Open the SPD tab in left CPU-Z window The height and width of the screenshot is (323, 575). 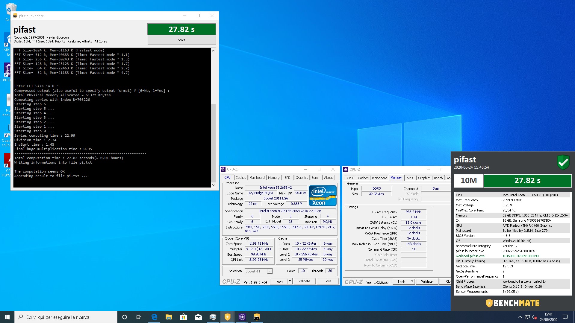coord(287,178)
